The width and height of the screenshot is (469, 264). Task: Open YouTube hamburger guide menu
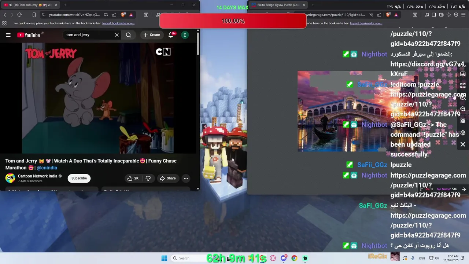click(8, 35)
